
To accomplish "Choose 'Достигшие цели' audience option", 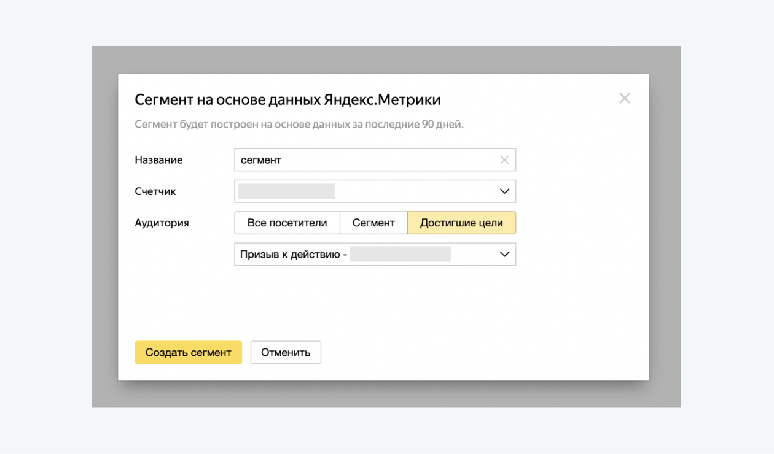I will 461,223.
